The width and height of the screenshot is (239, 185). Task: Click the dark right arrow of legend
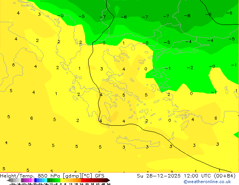tap(109, 180)
